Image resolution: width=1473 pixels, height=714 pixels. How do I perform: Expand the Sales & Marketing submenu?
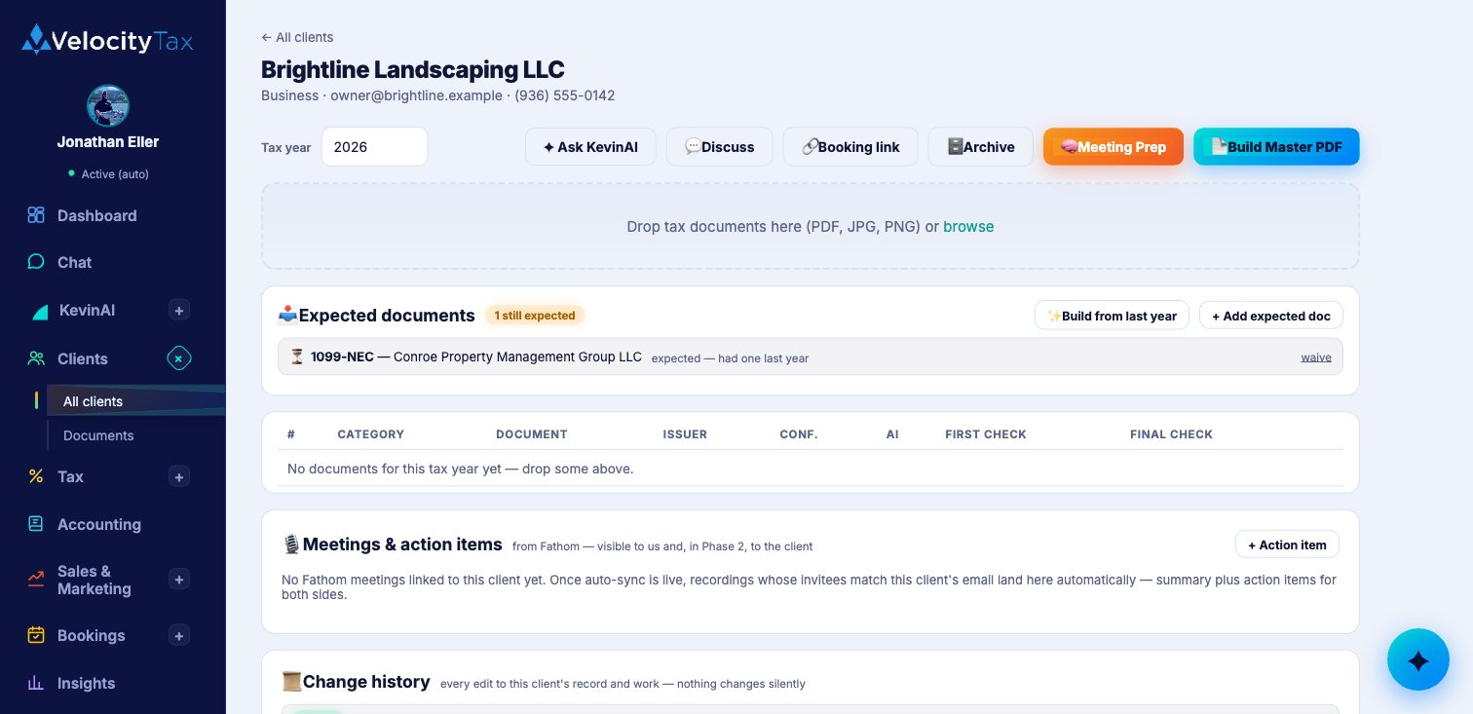click(x=179, y=580)
